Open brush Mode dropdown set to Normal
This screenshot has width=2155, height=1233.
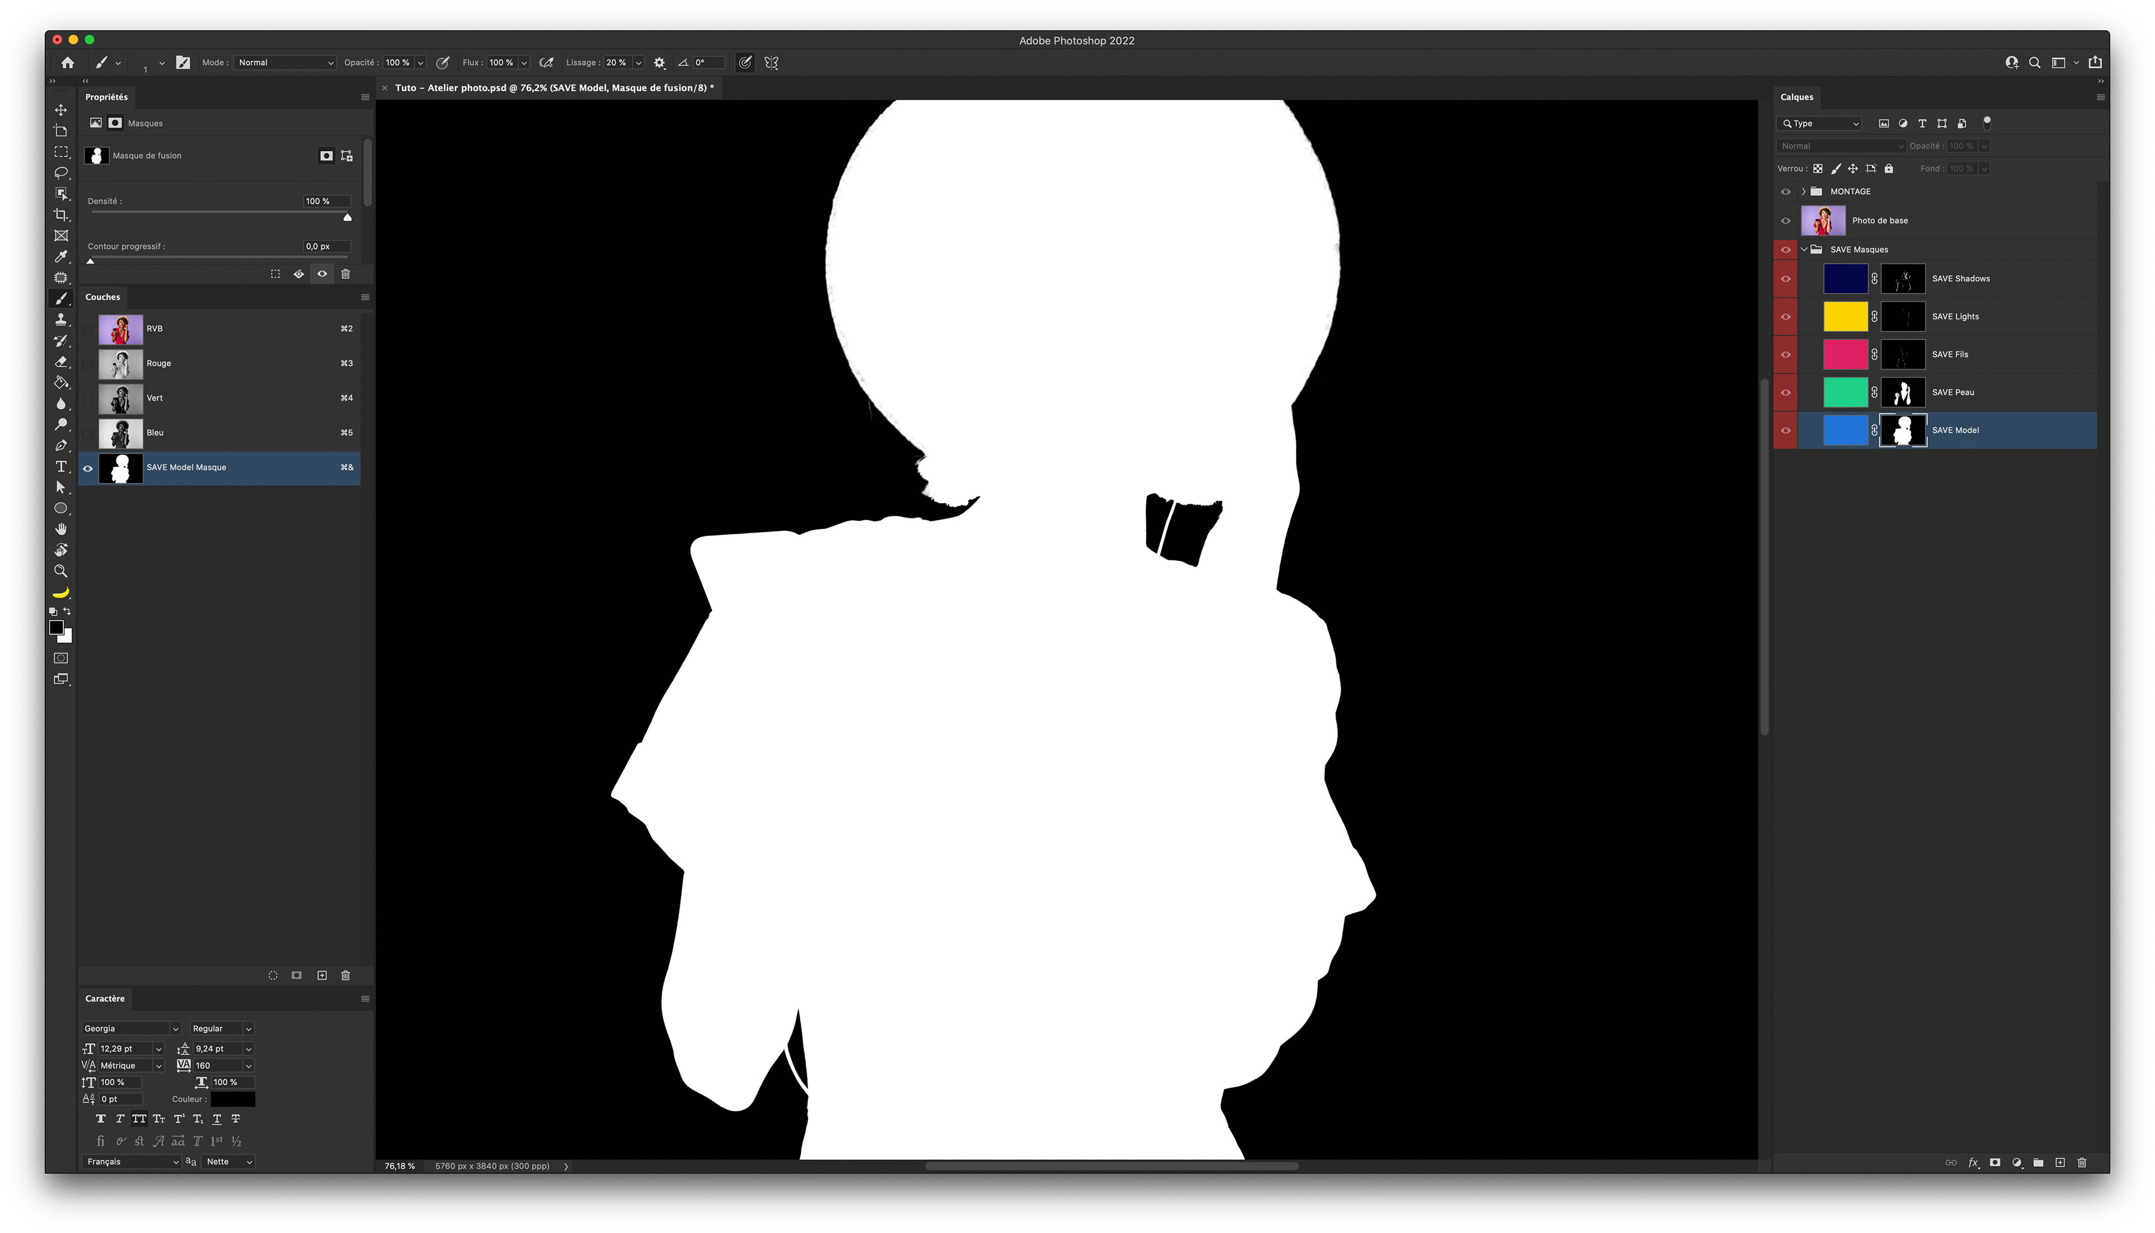[x=285, y=63]
